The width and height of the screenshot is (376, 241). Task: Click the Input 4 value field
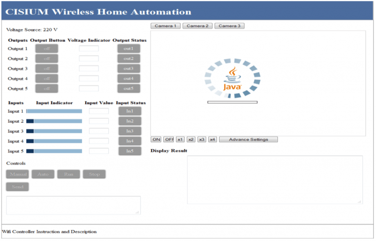pyautogui.click(x=99, y=141)
